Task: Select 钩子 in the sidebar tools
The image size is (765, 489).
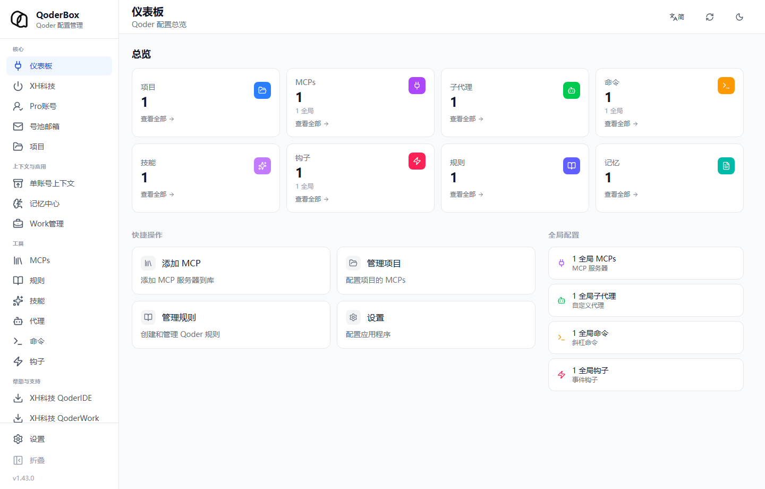Action: pyautogui.click(x=59, y=361)
